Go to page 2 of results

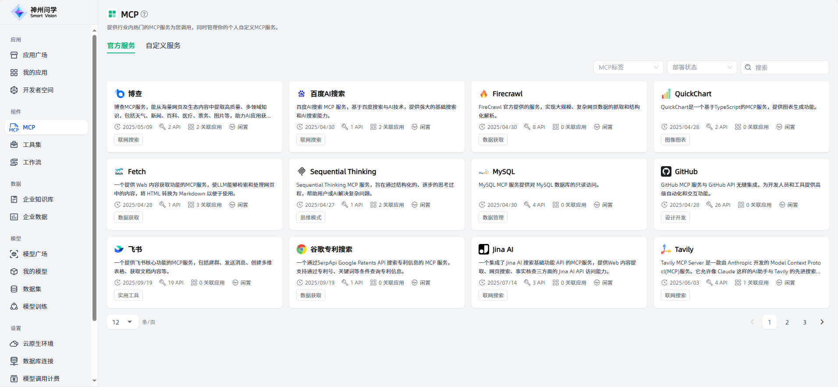(787, 322)
